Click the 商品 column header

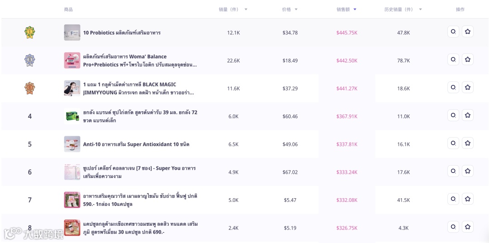coord(68,9)
